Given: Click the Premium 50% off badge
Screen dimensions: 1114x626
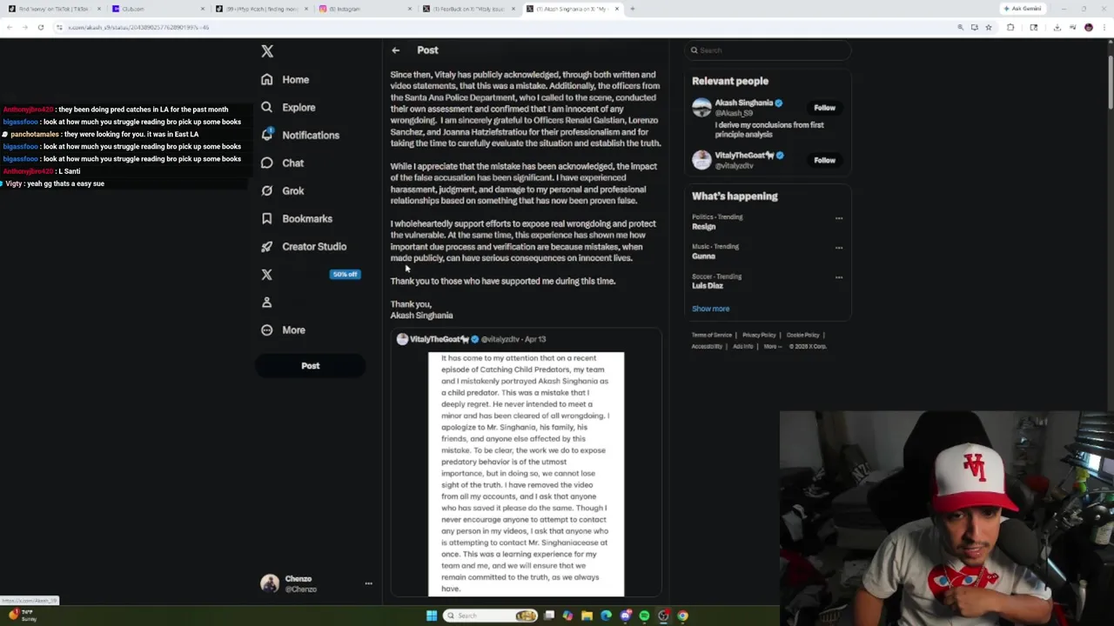Looking at the screenshot, I should click(345, 274).
